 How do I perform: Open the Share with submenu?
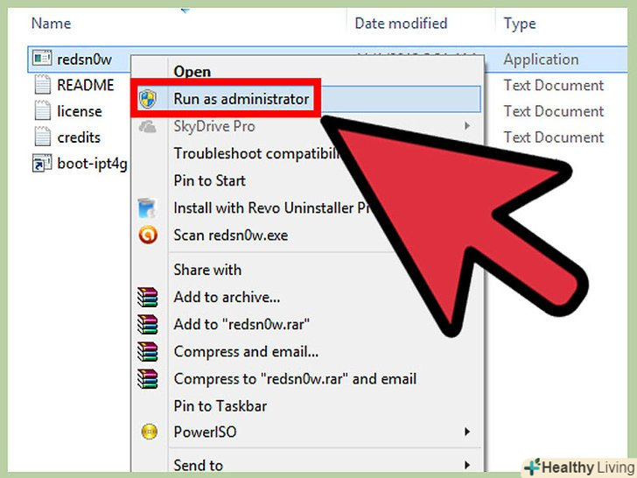coord(207,270)
